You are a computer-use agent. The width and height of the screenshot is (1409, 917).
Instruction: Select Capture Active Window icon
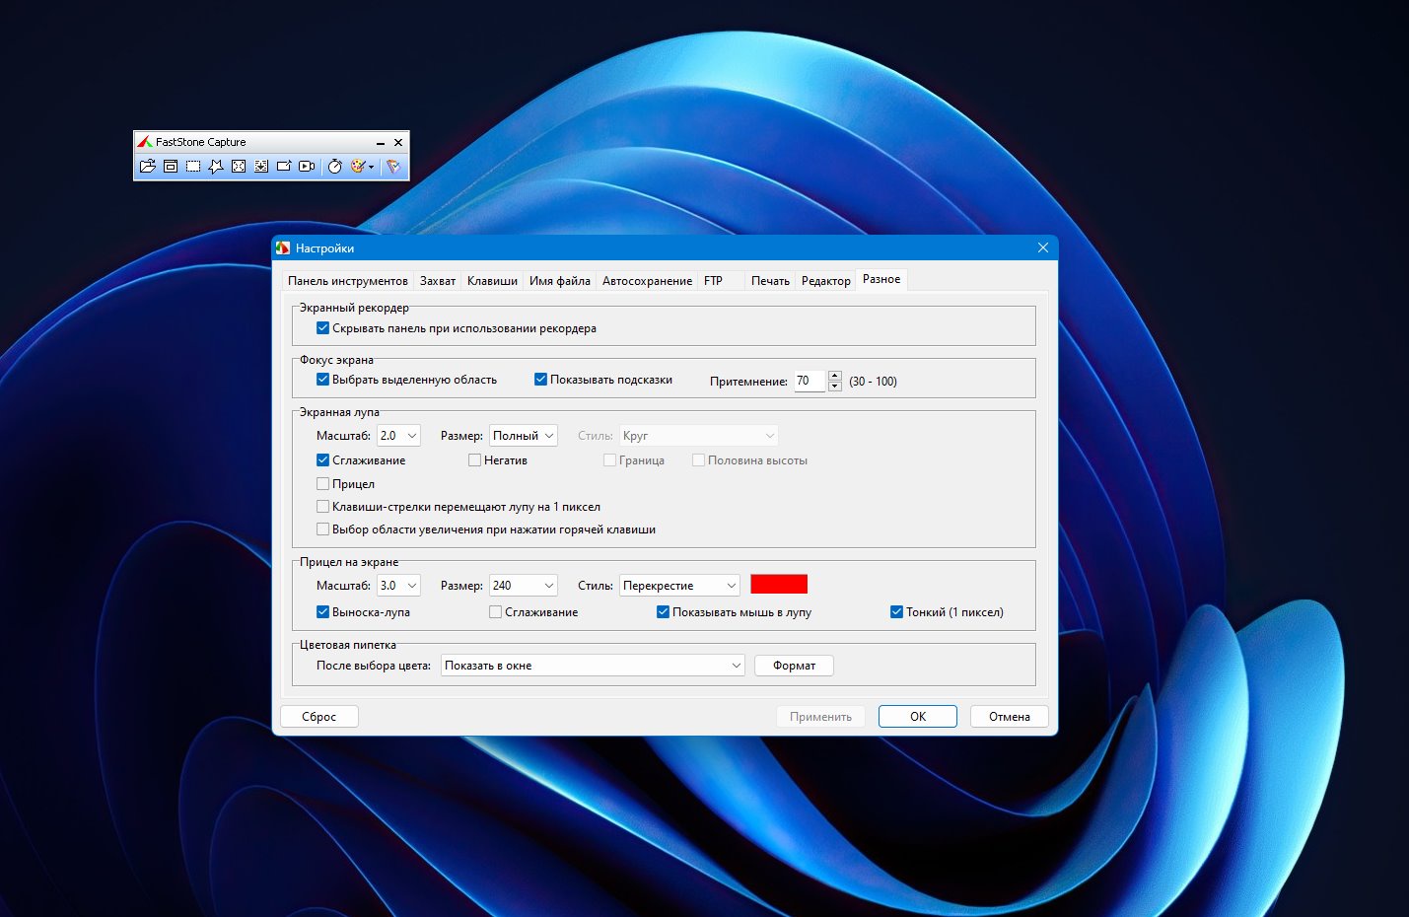(x=171, y=167)
